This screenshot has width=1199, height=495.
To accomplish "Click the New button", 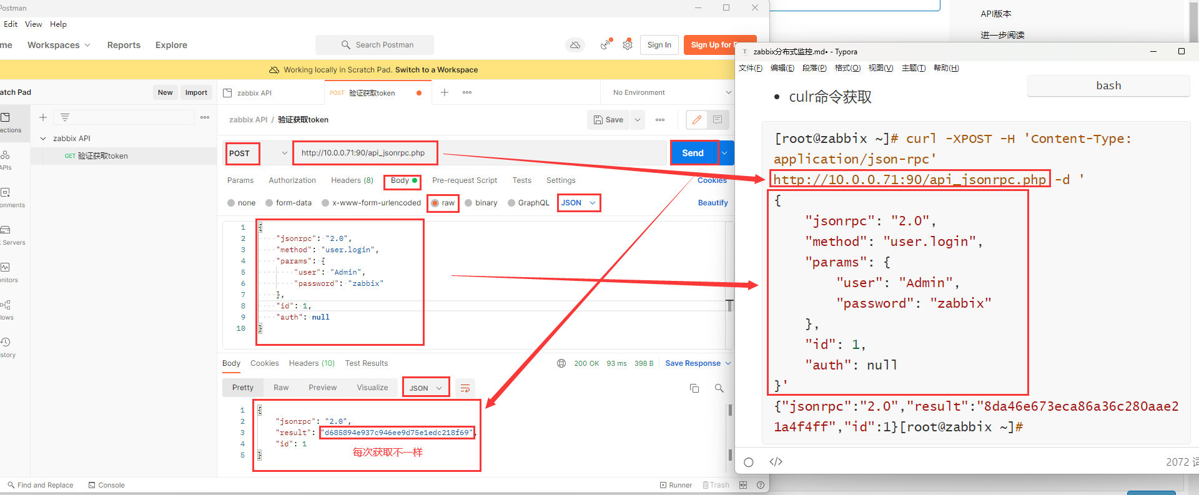I will [x=165, y=92].
